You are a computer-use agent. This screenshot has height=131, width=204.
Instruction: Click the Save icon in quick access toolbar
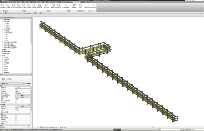6,13
